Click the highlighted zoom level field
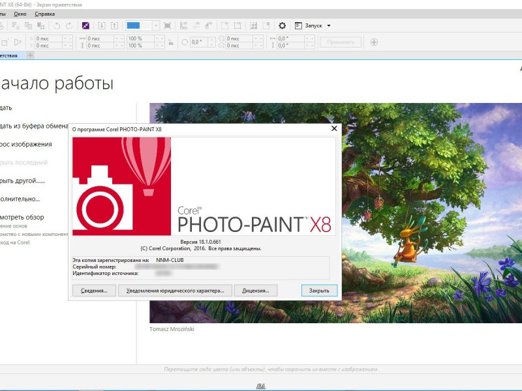522x391 pixels. tap(139, 25)
